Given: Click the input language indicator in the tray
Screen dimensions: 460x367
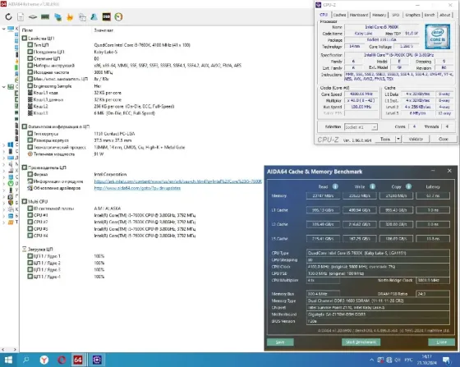Looking at the screenshot, I should (409, 360).
